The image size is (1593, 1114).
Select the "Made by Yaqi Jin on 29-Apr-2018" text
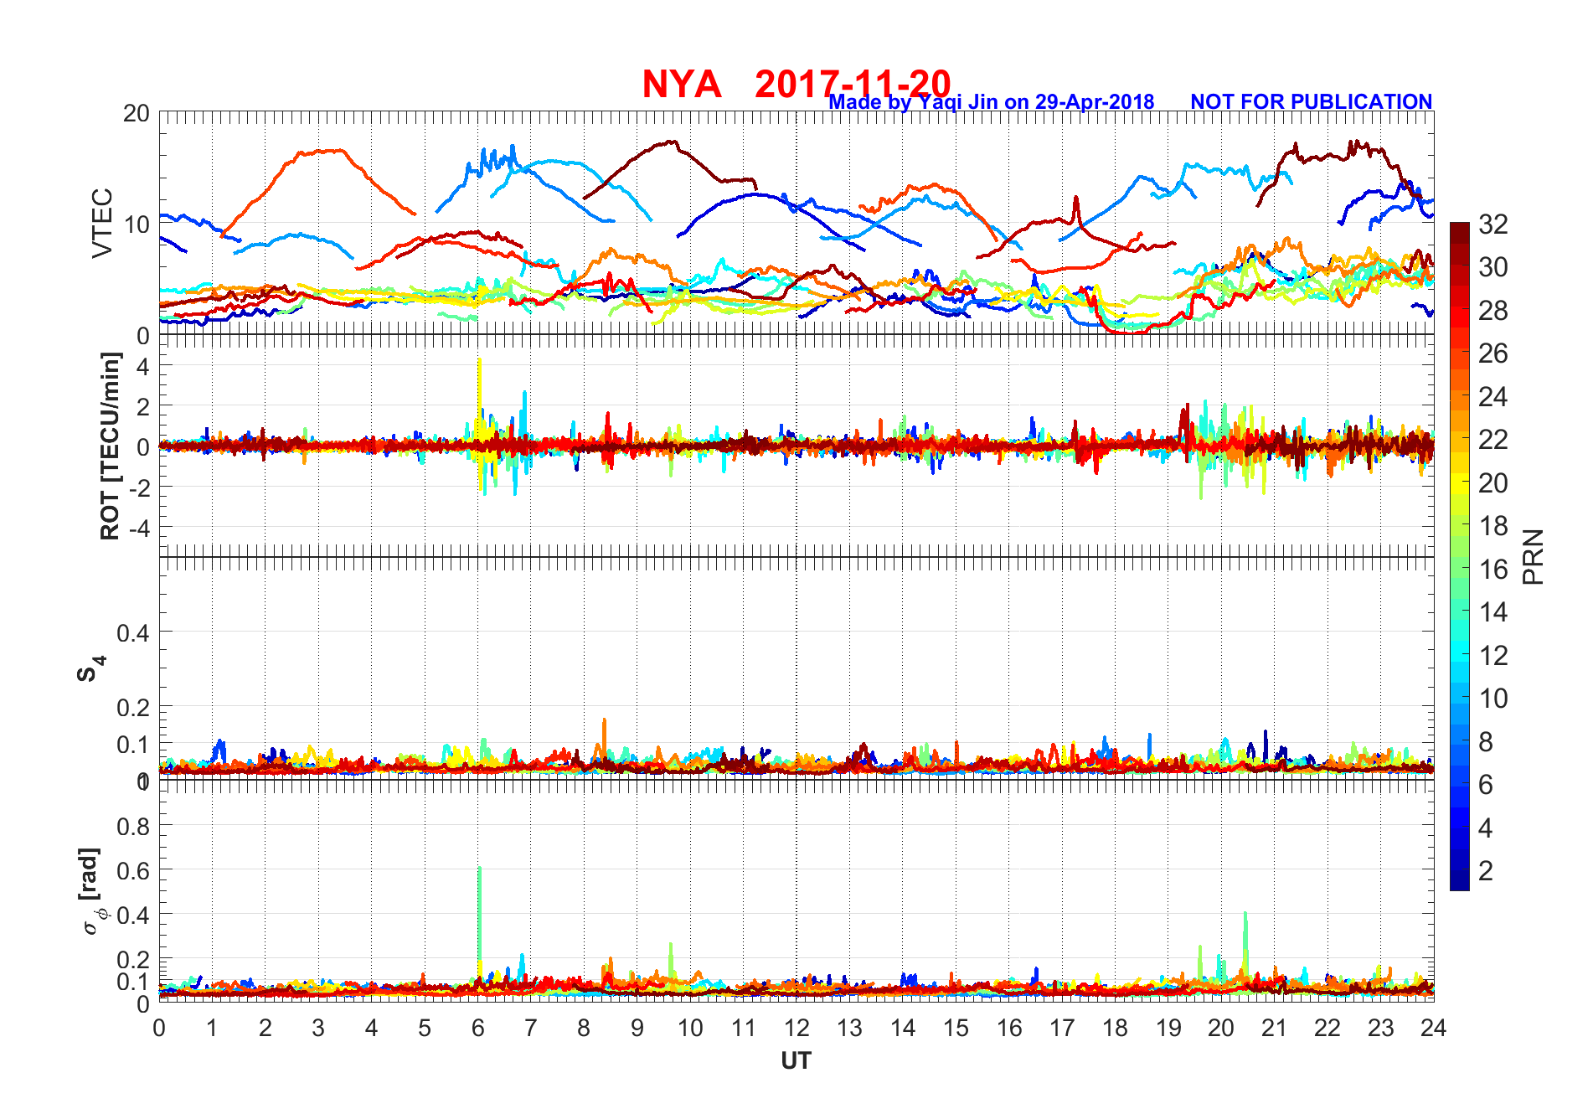click(x=992, y=102)
